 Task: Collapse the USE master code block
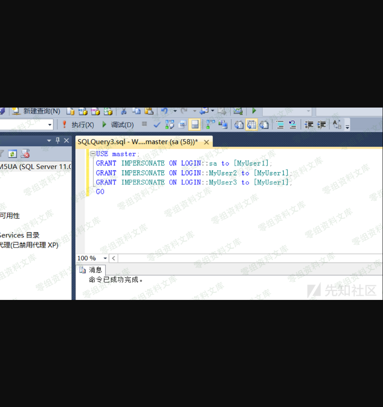click(x=93, y=154)
